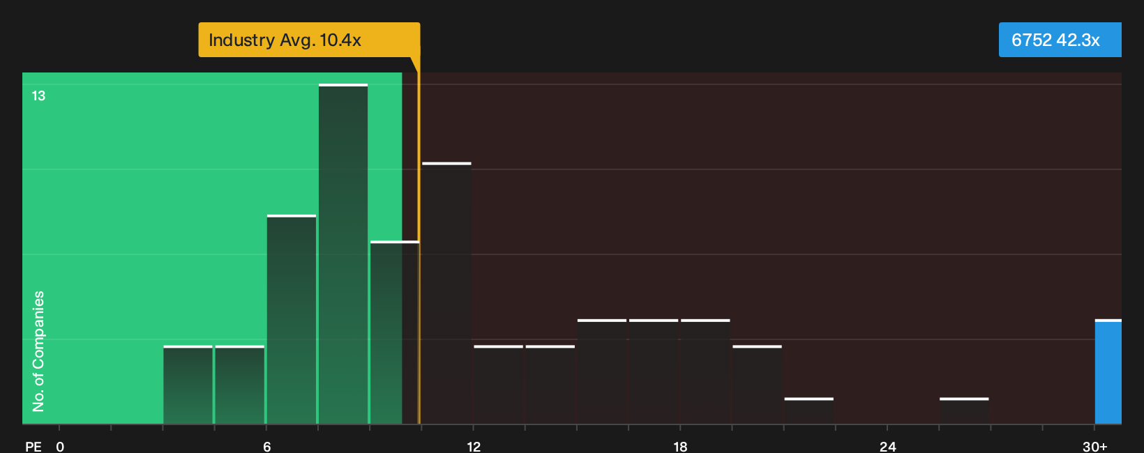Click the y-axis value 13

pyautogui.click(x=38, y=96)
